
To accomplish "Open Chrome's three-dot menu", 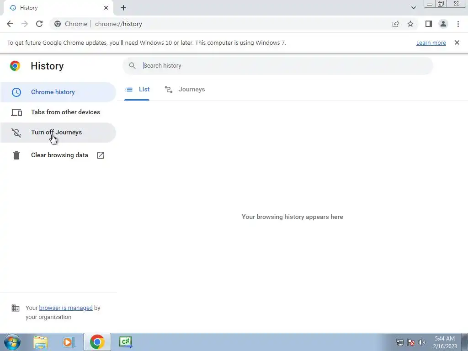I will tap(458, 24).
